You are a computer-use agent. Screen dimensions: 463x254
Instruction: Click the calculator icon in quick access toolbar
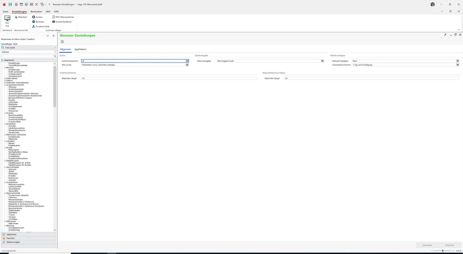(16, 4)
